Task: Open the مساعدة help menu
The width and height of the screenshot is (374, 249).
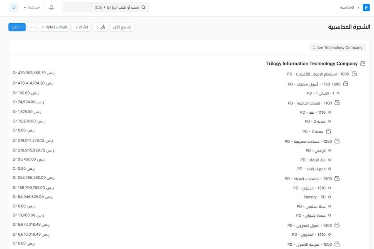Action: pyautogui.click(x=31, y=7)
